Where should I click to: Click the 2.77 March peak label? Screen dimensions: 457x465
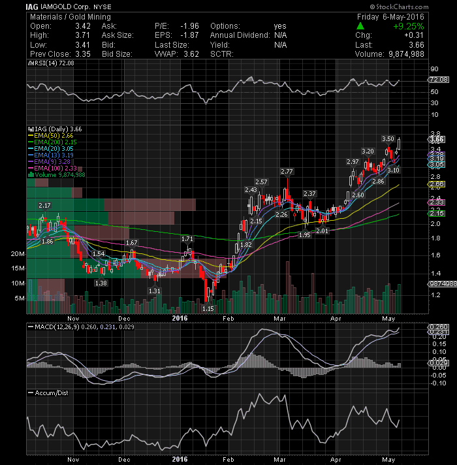[287, 171]
